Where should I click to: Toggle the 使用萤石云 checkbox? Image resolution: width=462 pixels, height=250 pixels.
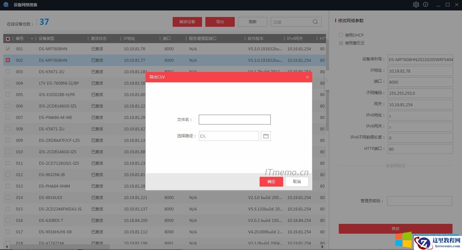(x=341, y=43)
